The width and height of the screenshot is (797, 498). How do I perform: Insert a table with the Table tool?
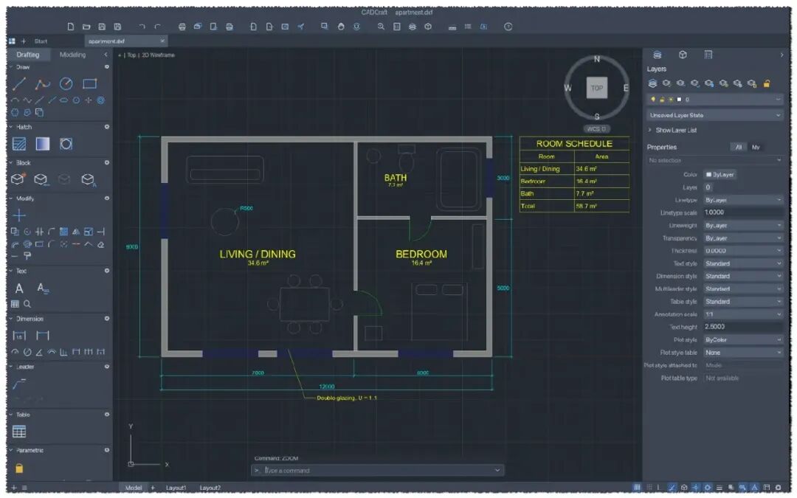(18, 432)
